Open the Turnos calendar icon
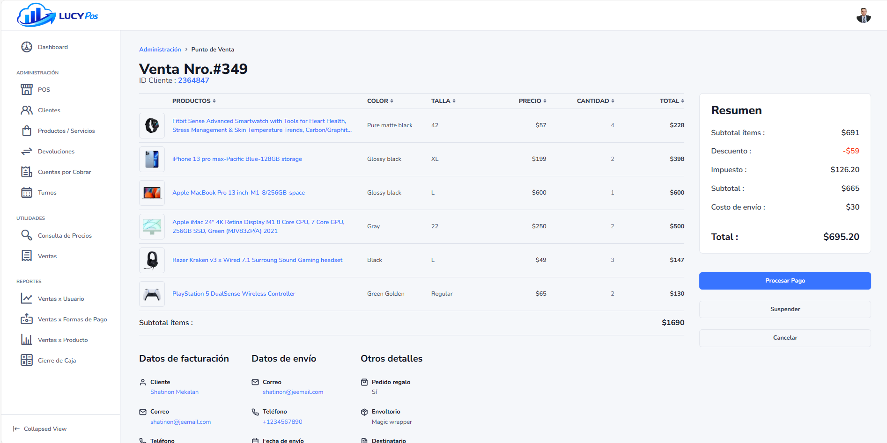Screen dimensions: 887x443 point(27,192)
